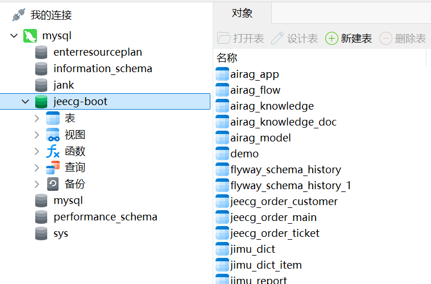Click the 删除表 delete table button
This screenshot has width=431, height=284.
pyautogui.click(x=403, y=38)
